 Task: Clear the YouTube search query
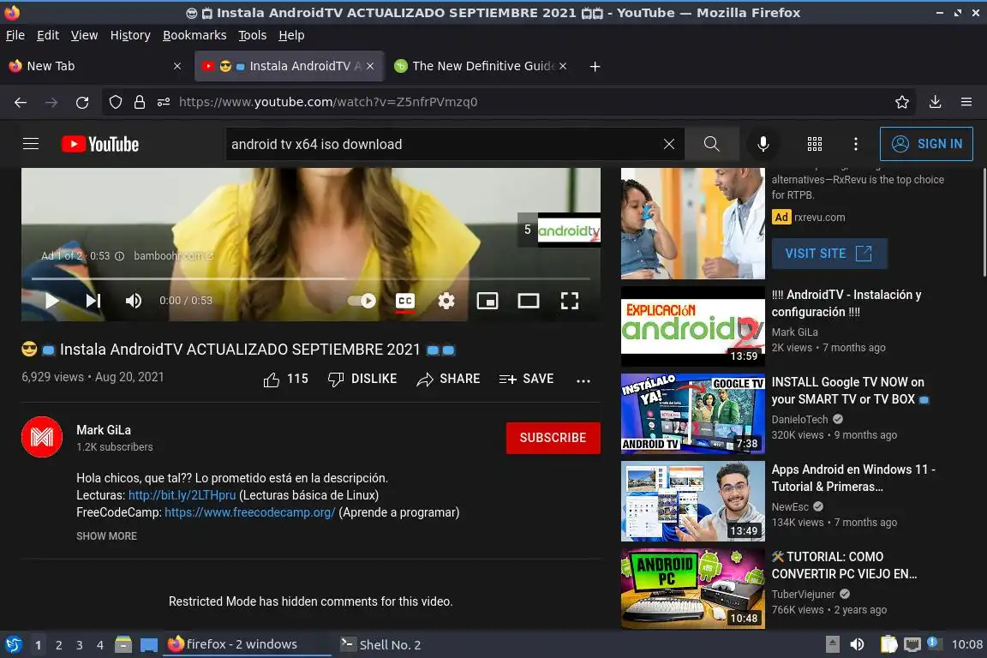(668, 144)
